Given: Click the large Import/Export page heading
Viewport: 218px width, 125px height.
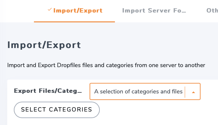Looking at the screenshot, I should tap(44, 45).
